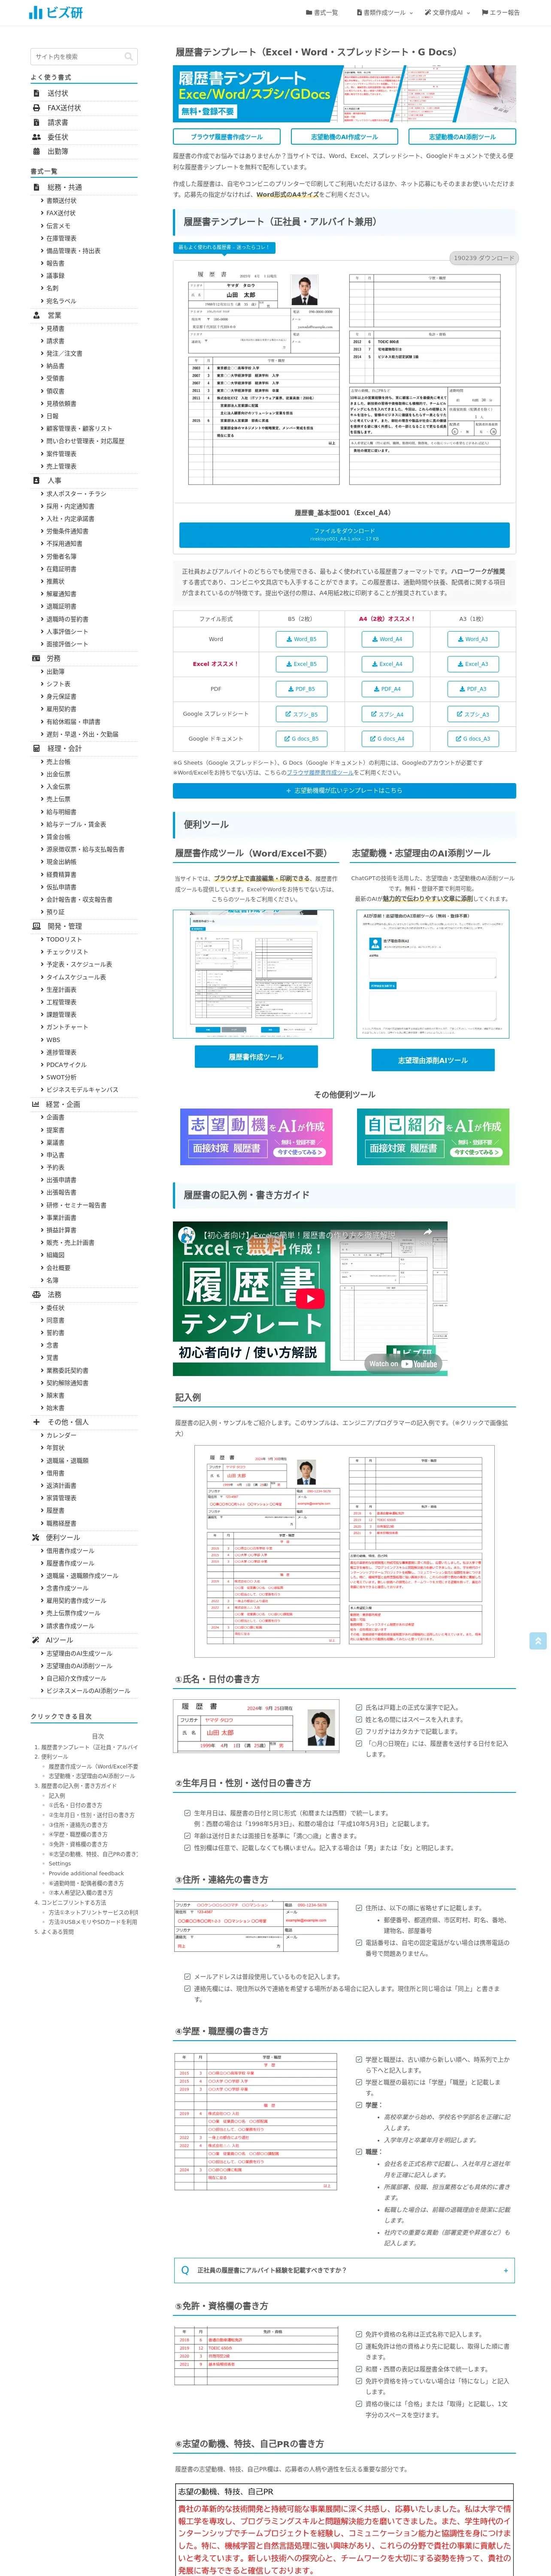The width and height of the screenshot is (551, 2576).
Task: Open 委任状 in よく使う書式 list
Action: [x=58, y=137]
